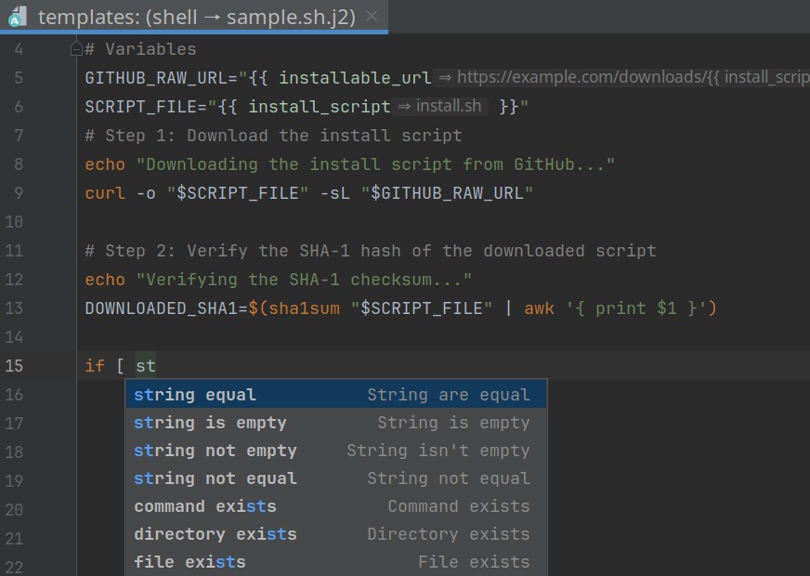Screen dimensions: 810x576
Task: Click 'Verifying the SHA-1 checksum' echo string
Action: [305, 280]
